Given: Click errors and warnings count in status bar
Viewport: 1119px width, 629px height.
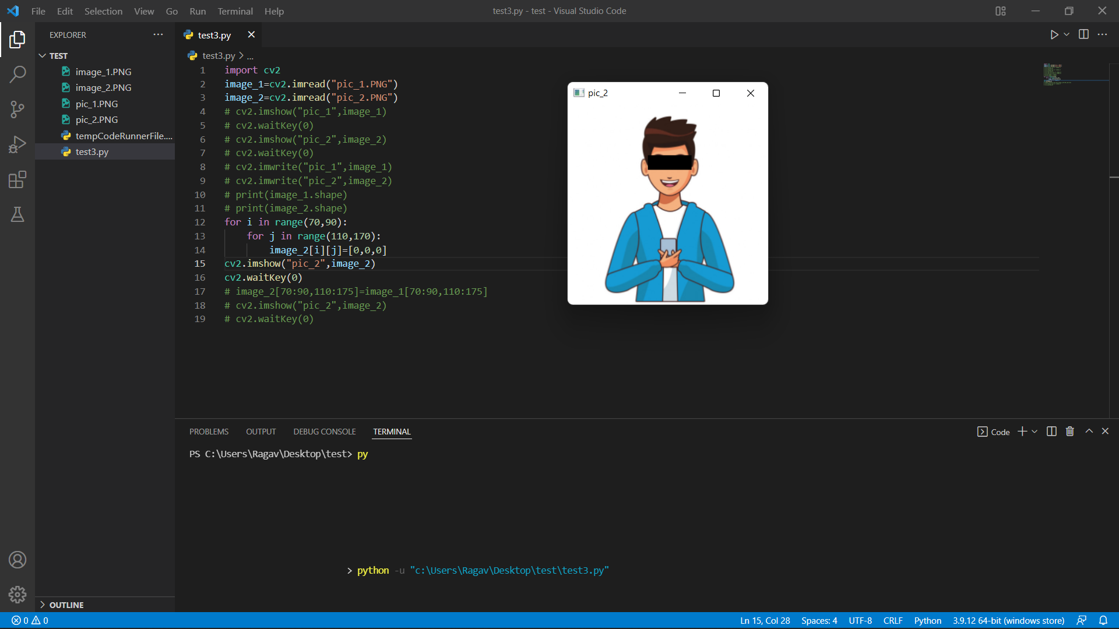Looking at the screenshot, I should [x=30, y=620].
